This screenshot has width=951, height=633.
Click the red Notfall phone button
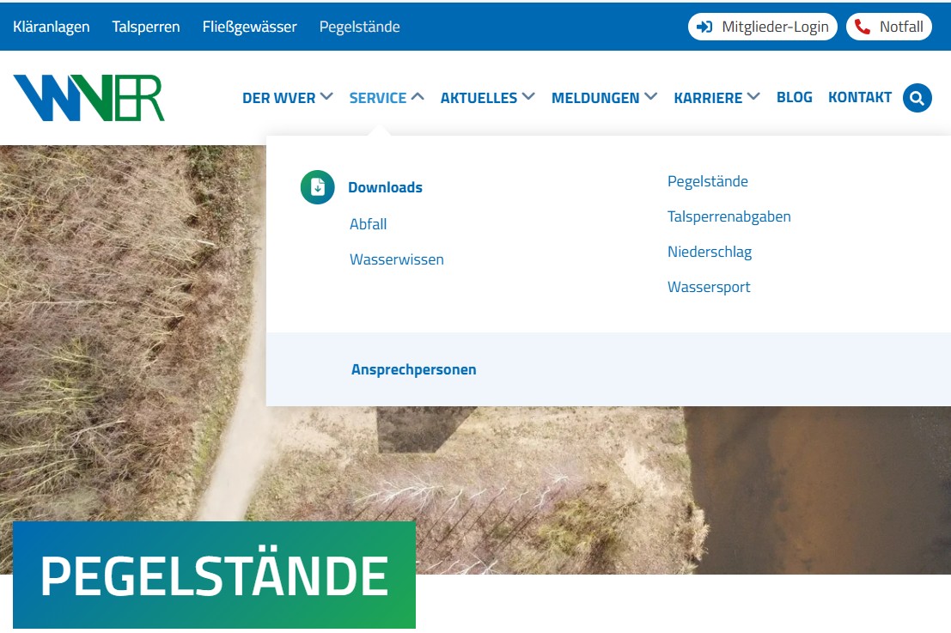888,27
